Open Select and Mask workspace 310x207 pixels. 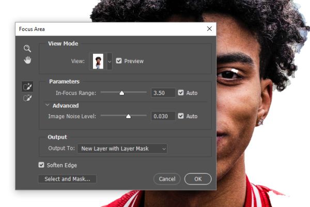(67, 179)
